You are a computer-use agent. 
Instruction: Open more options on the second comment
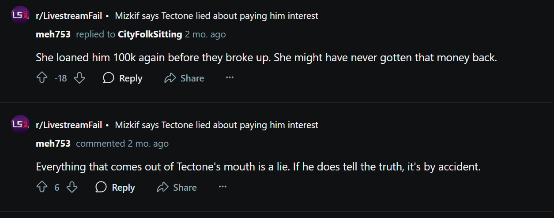tap(222, 187)
